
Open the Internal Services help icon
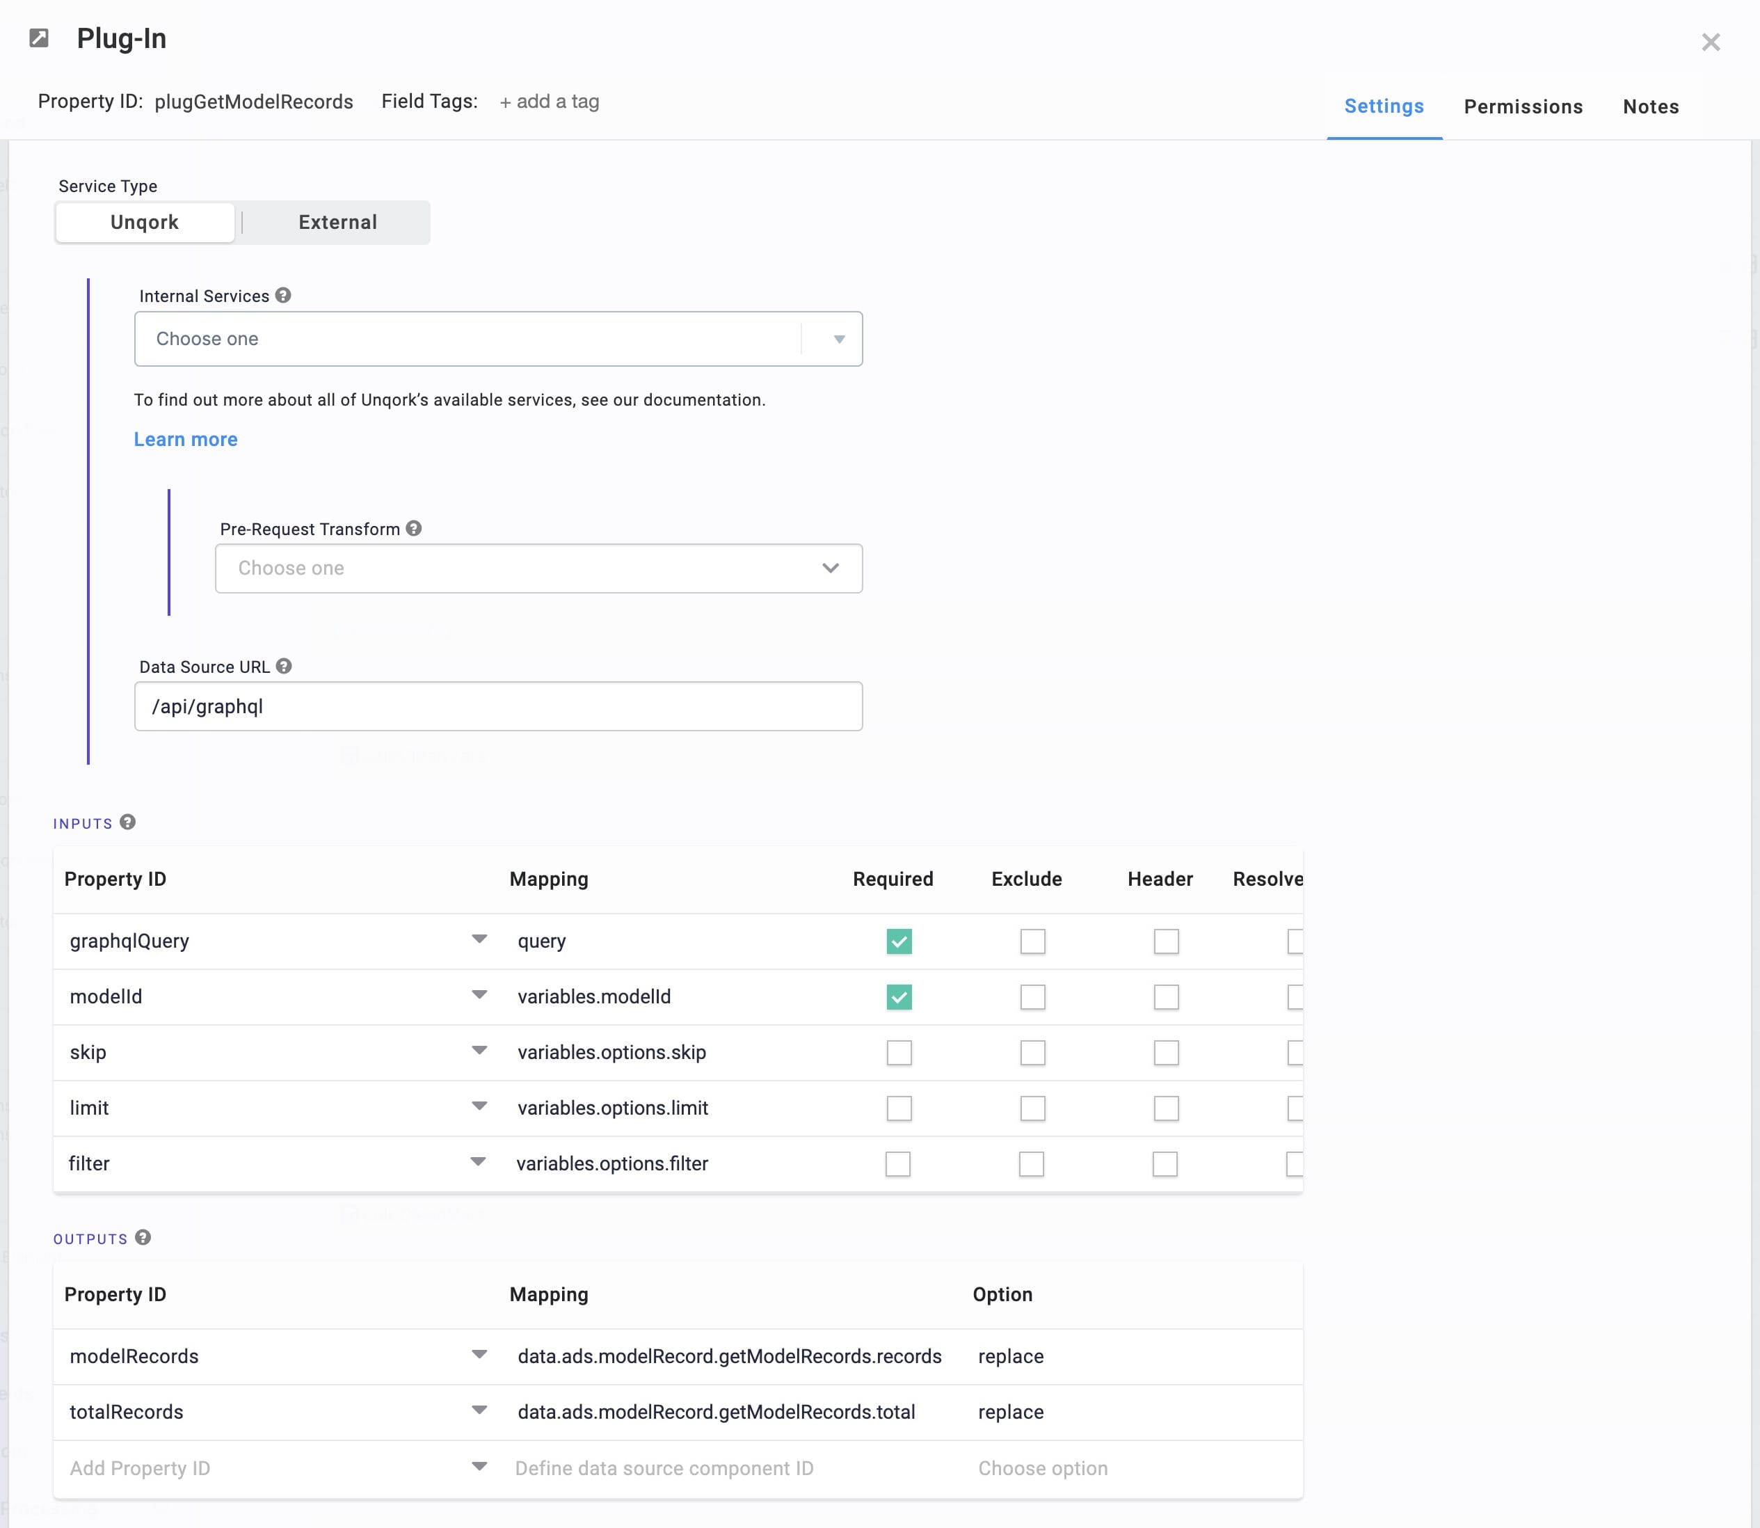(x=283, y=295)
